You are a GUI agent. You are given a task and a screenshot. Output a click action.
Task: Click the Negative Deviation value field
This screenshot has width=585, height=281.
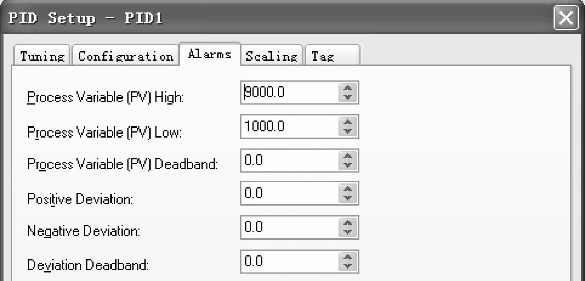[290, 227]
